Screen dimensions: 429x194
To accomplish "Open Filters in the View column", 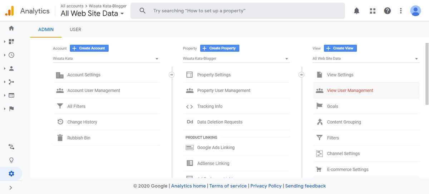I will click(x=366, y=138).
